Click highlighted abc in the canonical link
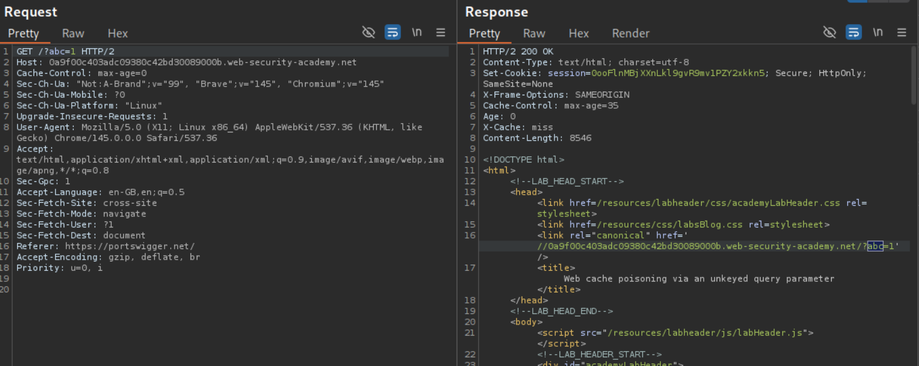This screenshot has height=366, width=919. 875,246
